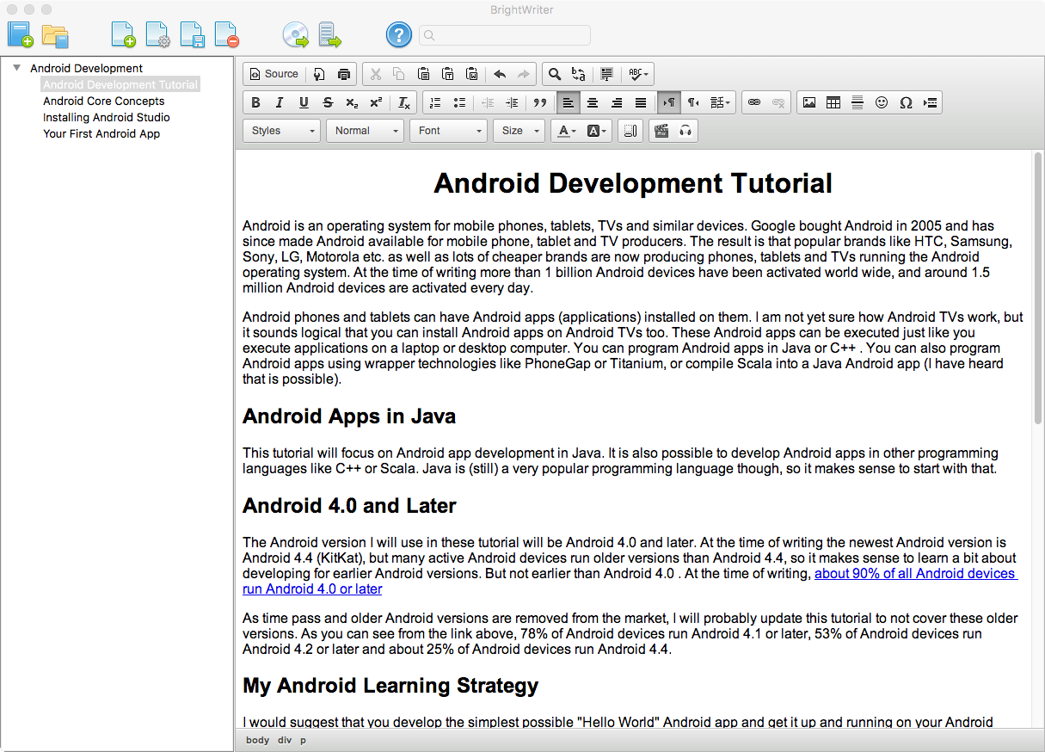Open the 'about 90% of all Android devices' link

pyautogui.click(x=914, y=574)
